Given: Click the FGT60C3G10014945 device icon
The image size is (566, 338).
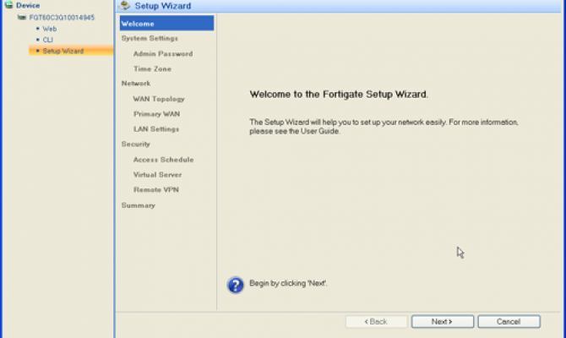Looking at the screenshot, I should point(22,17).
